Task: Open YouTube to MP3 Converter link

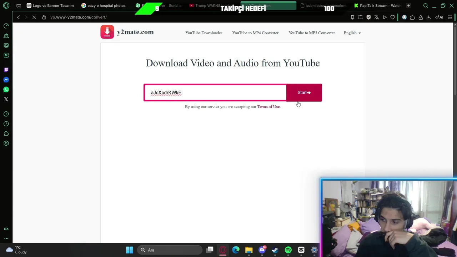Action: pos(312,33)
